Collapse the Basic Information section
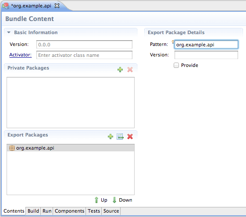 pos(9,32)
